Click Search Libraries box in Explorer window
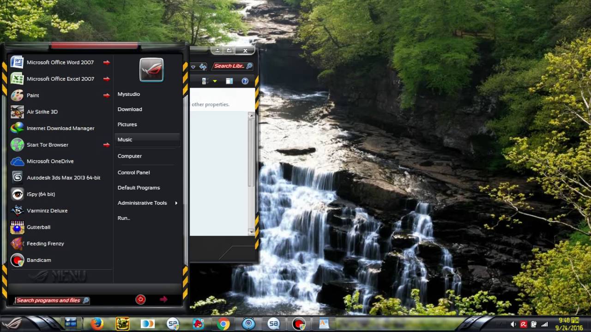The height and width of the screenshot is (332, 591). coord(233,66)
